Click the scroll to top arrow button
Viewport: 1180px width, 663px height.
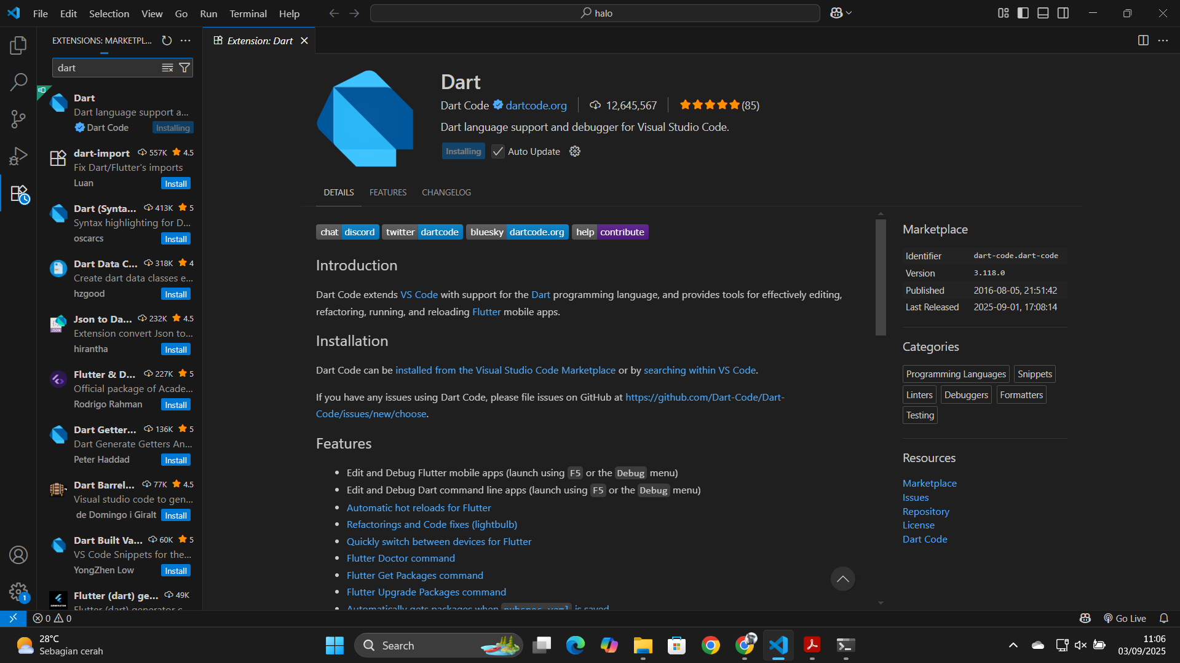pyautogui.click(x=842, y=579)
